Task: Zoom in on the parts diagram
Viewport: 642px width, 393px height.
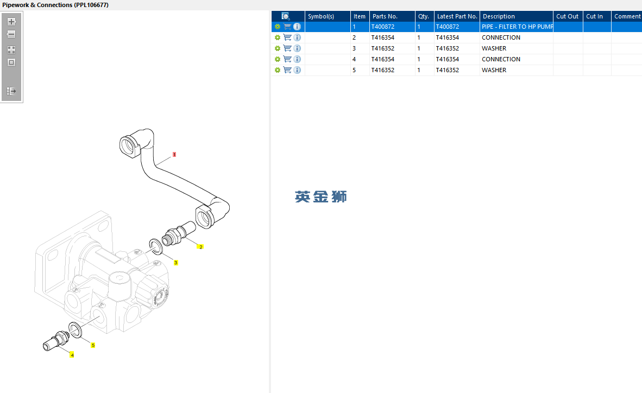Action: [x=11, y=22]
